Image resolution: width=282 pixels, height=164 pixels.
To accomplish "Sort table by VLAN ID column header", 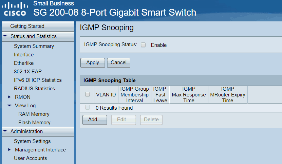I will (x=106, y=94).
